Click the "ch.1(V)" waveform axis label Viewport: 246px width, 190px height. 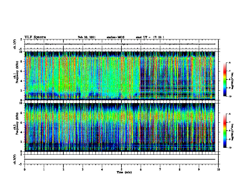(x=15, y=44)
